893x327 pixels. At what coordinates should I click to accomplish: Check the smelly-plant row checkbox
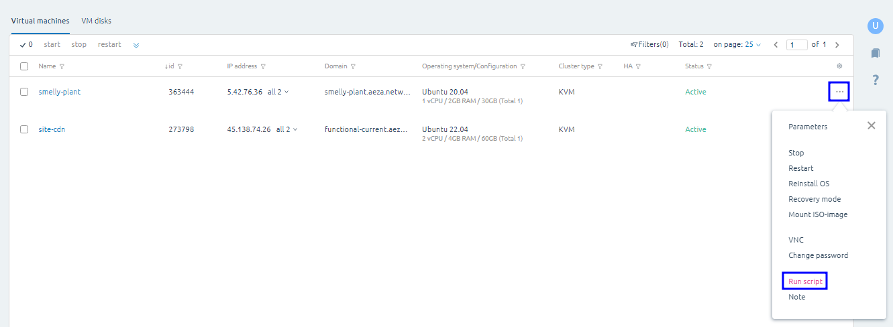pos(24,92)
